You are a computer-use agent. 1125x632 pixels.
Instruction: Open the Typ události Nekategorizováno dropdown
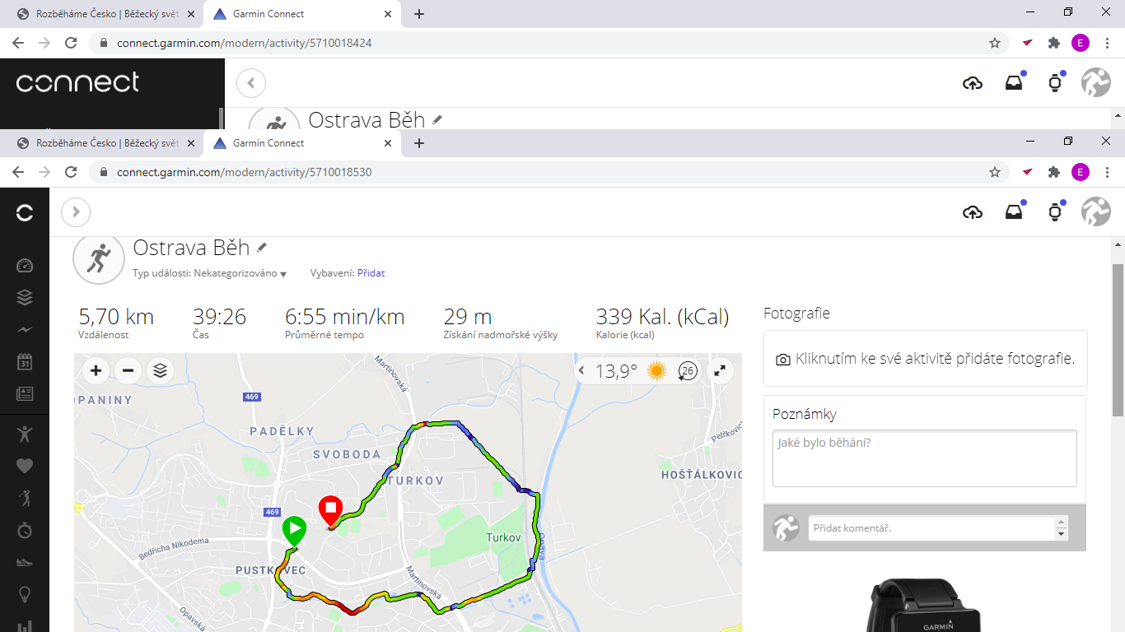coord(209,273)
